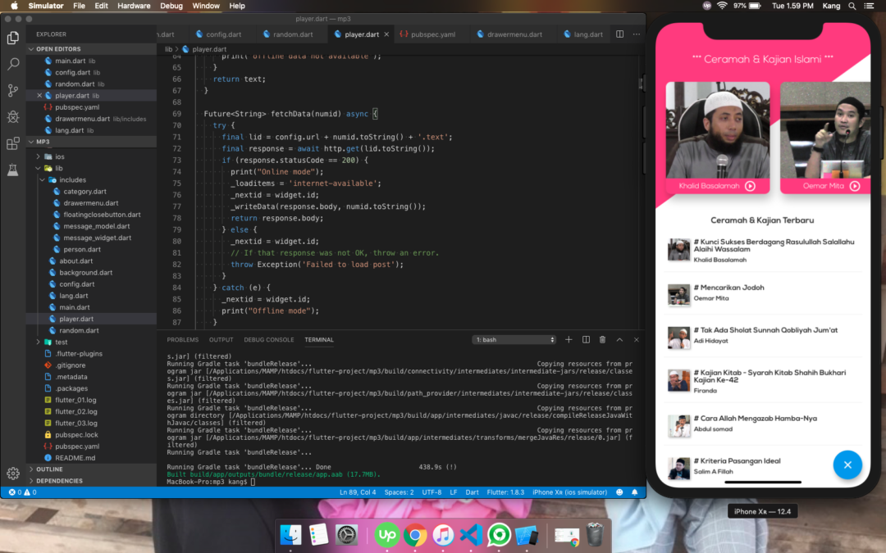The width and height of the screenshot is (886, 553).
Task: Open the Debug menu in the menu bar
Action: pyautogui.click(x=171, y=6)
